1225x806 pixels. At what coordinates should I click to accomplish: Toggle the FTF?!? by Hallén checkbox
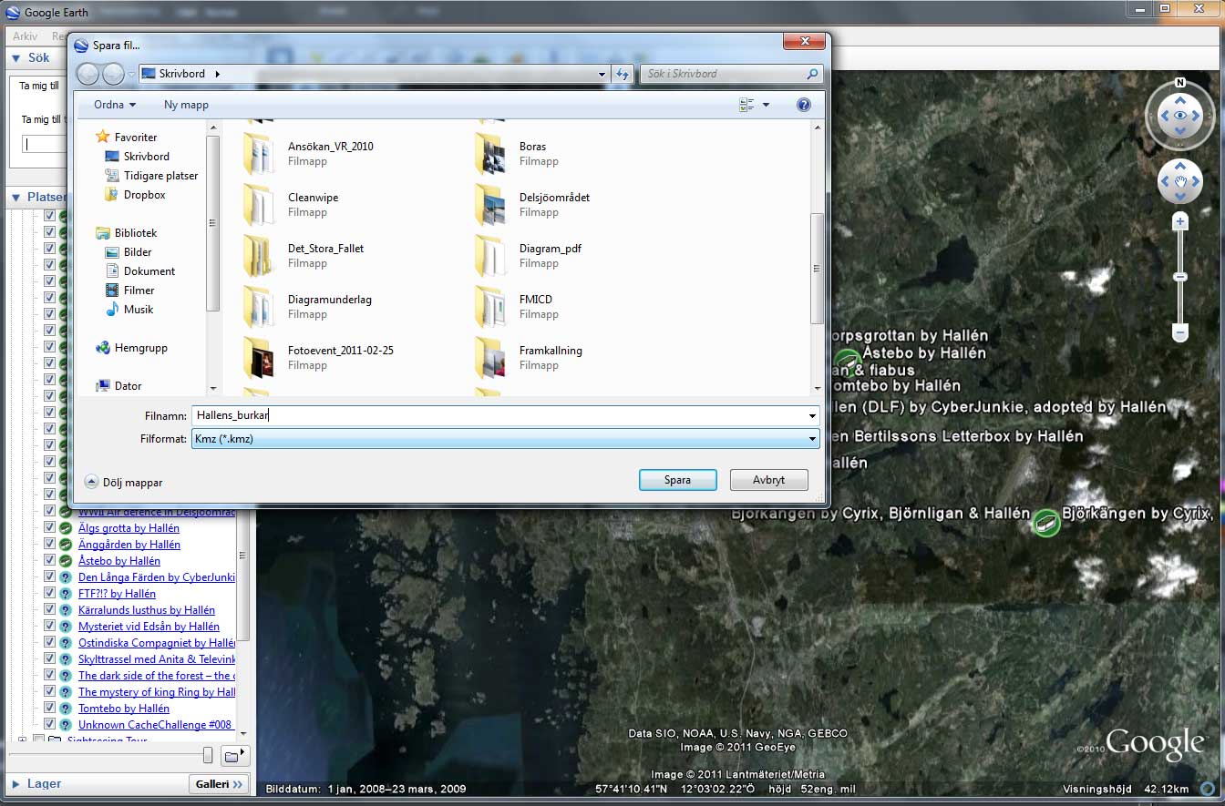tap(50, 594)
